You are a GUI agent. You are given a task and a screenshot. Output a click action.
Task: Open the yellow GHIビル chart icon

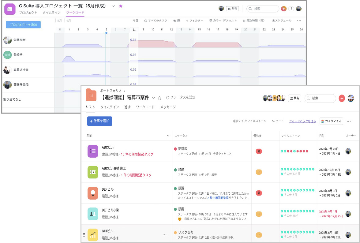click(x=93, y=235)
